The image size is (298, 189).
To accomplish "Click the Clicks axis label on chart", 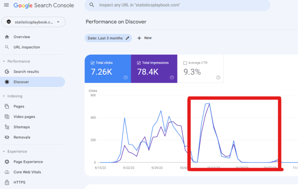I will 93,91.
